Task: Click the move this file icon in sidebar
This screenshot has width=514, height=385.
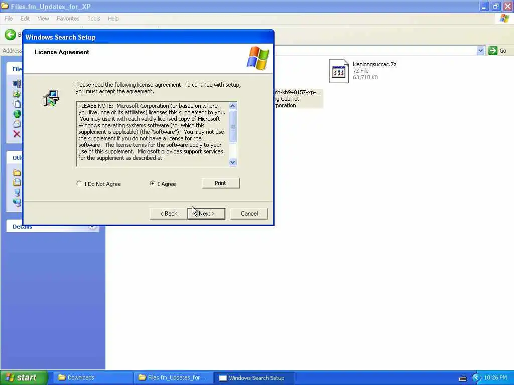Action: click(x=17, y=94)
